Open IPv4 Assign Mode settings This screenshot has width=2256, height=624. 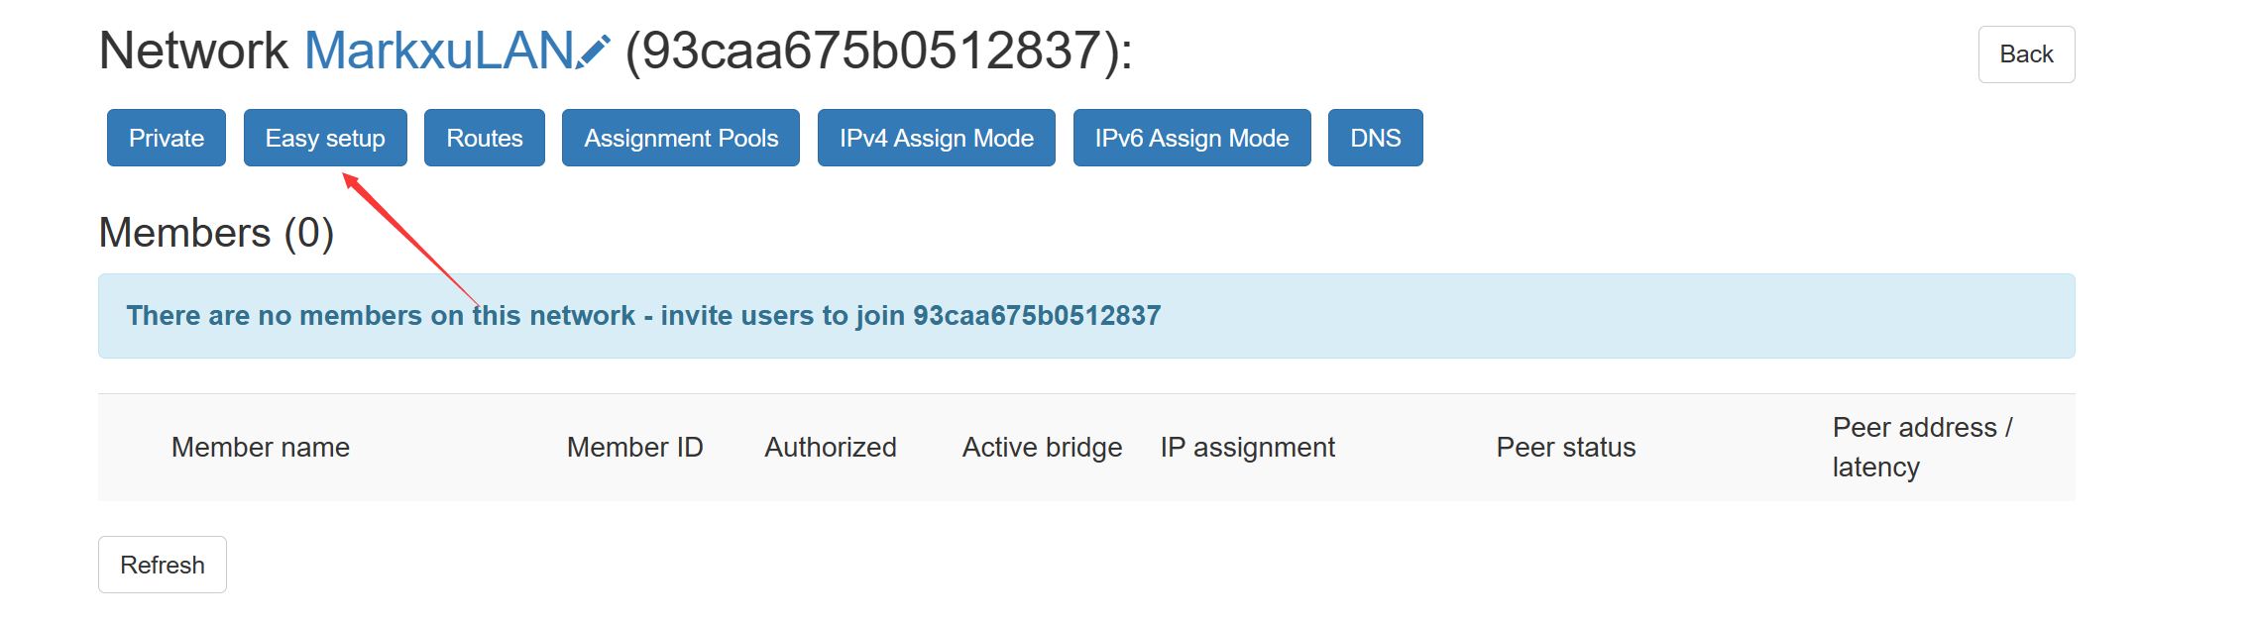936,138
